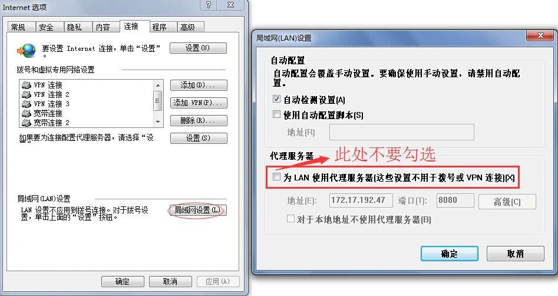The image size is (558, 296).
Task: Confirm LAN settings with 确定 button
Action: pos(449,254)
